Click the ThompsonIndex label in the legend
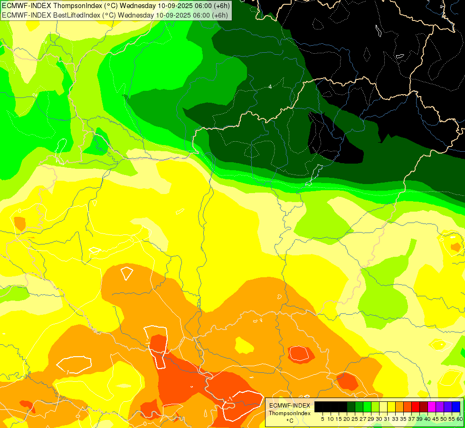465x428 pixels. click(x=290, y=413)
